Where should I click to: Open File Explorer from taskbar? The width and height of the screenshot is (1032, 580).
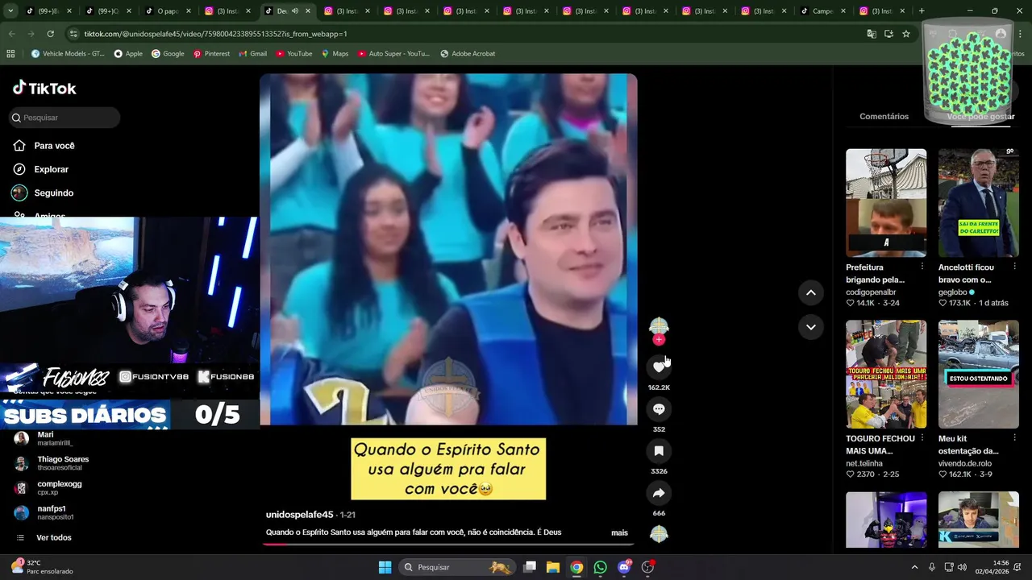(x=553, y=567)
